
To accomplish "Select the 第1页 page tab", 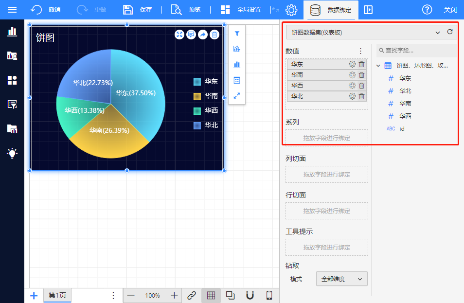I will click(57, 295).
